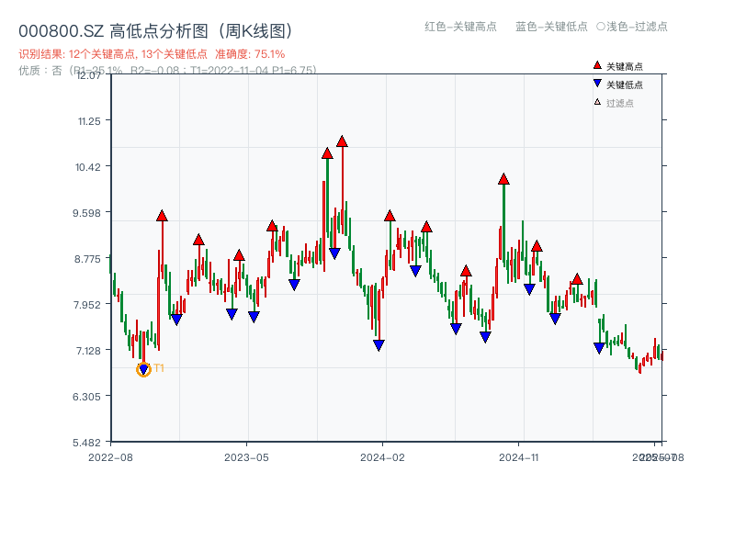Click the red triangle atop the tall green candle near 2024-11
The image size is (735, 551).
pyautogui.click(x=503, y=178)
